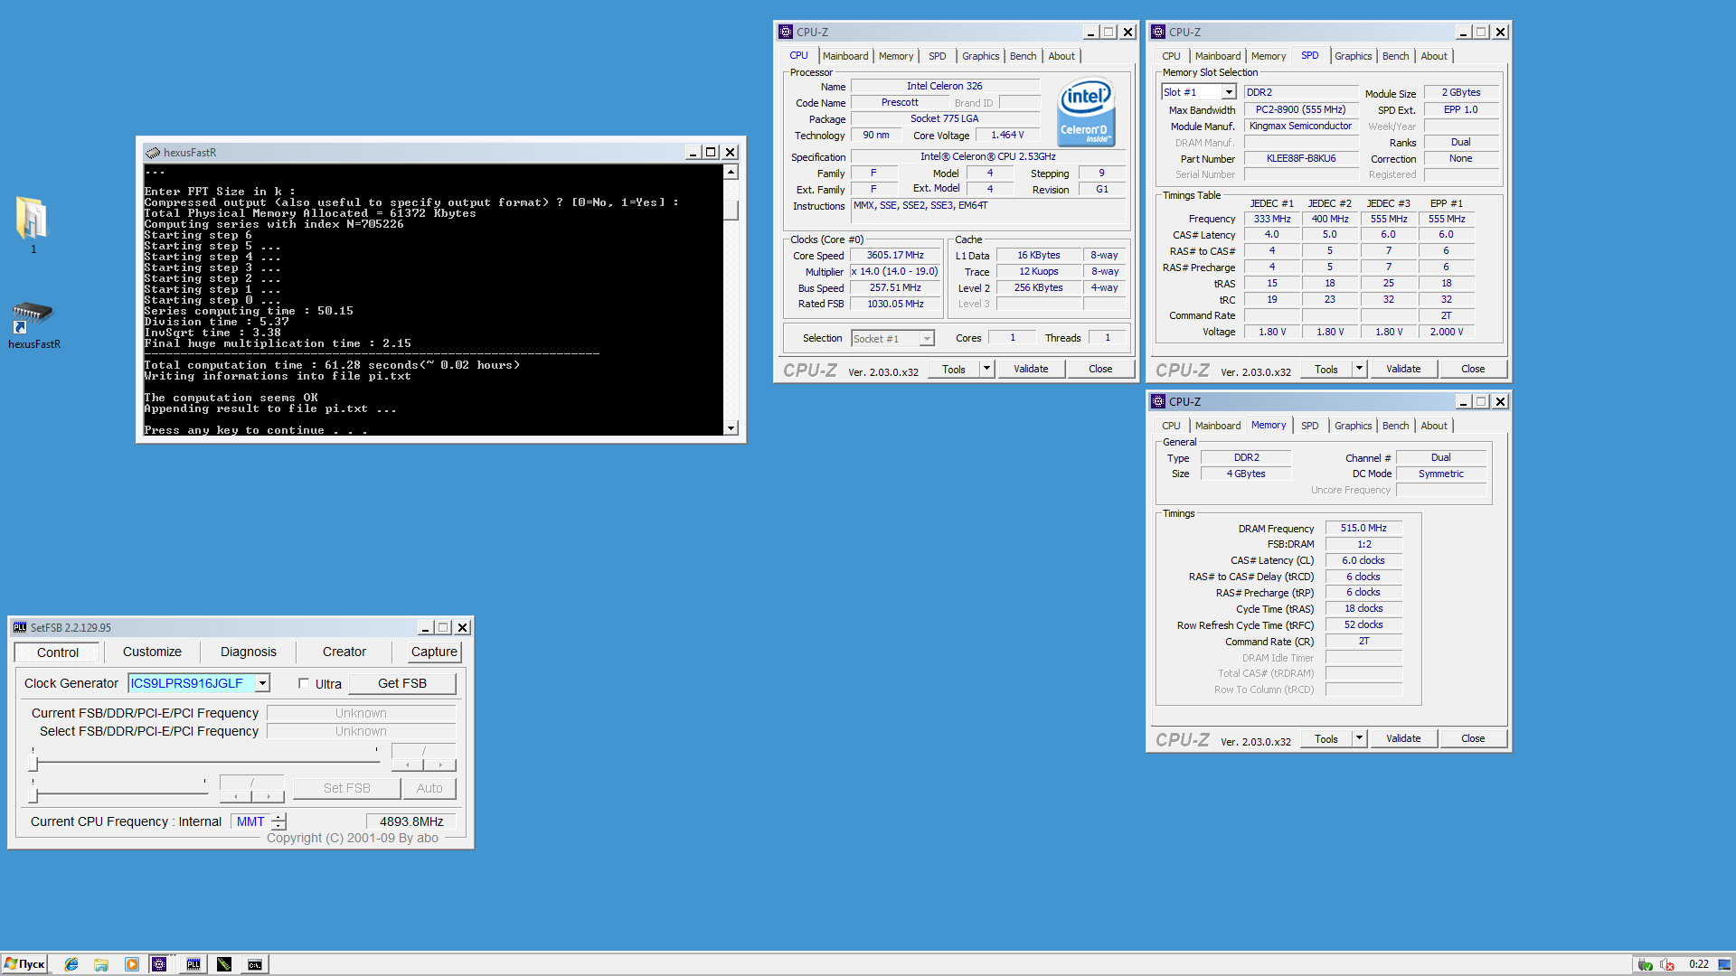The image size is (1736, 976).
Task: Click the Capture tab in SetFSB
Action: 433,652
